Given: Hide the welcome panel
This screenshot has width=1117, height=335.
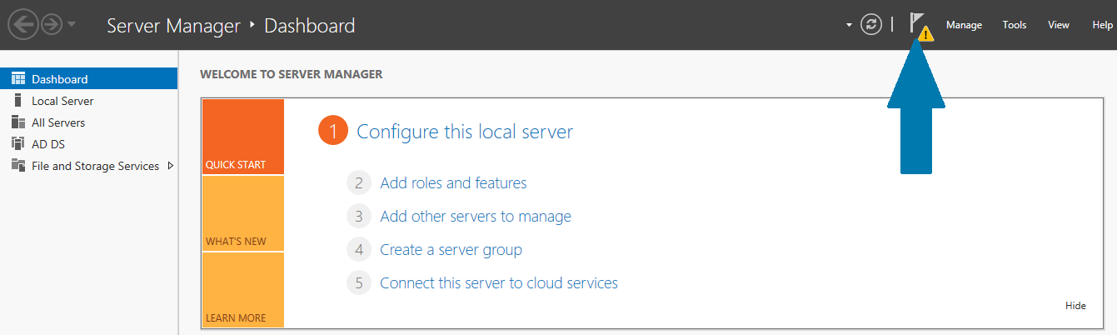Looking at the screenshot, I should pos(1075,306).
